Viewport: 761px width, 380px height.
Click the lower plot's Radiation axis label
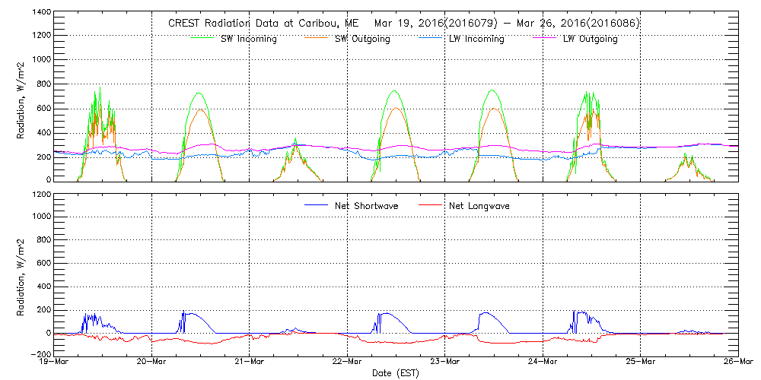(21, 274)
